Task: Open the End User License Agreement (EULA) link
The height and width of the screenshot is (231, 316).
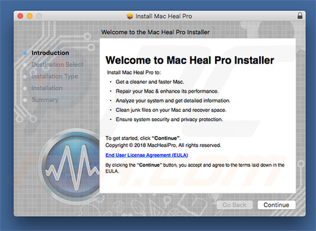Action: pos(147,155)
